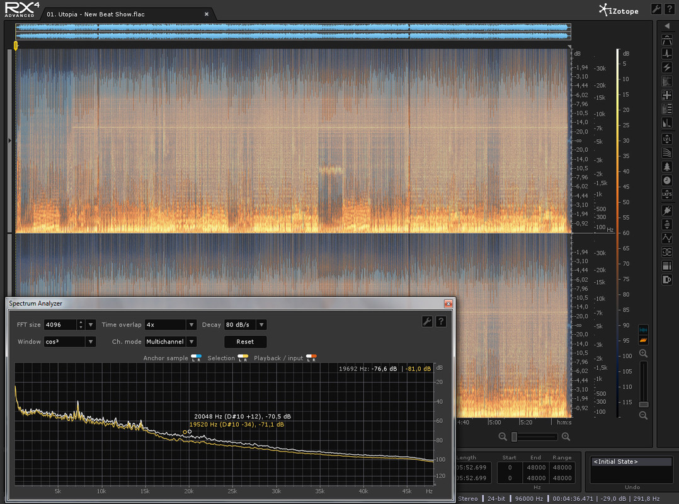Open the tree-shaped module icon
The width and height of the screenshot is (679, 504).
667,167
